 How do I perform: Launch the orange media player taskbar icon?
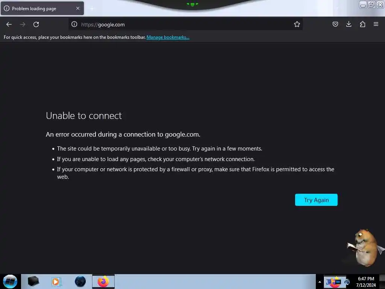(x=56, y=281)
